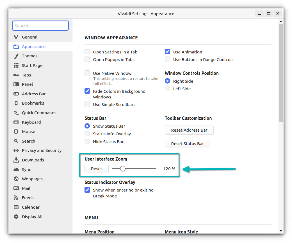292x243 pixels.
Task: Open the Themes settings section
Action: coord(40,56)
